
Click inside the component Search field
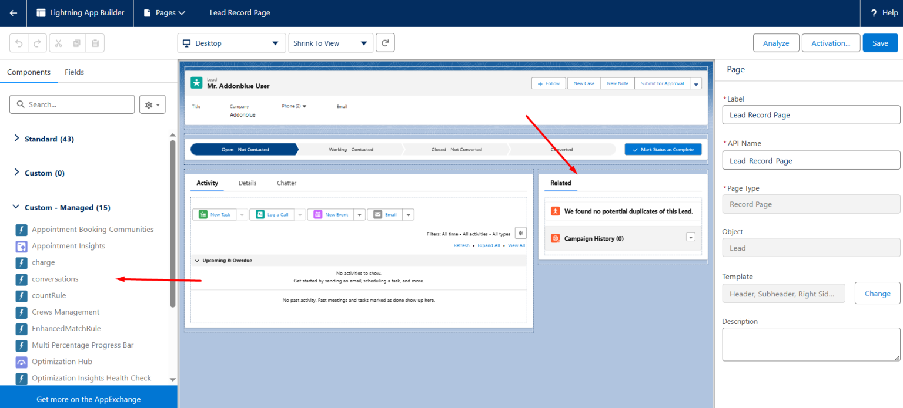coord(72,104)
